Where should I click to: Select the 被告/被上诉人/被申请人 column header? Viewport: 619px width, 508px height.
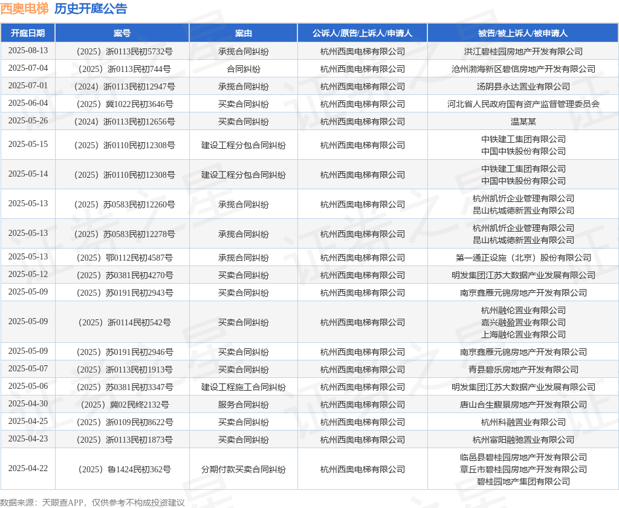click(x=523, y=33)
